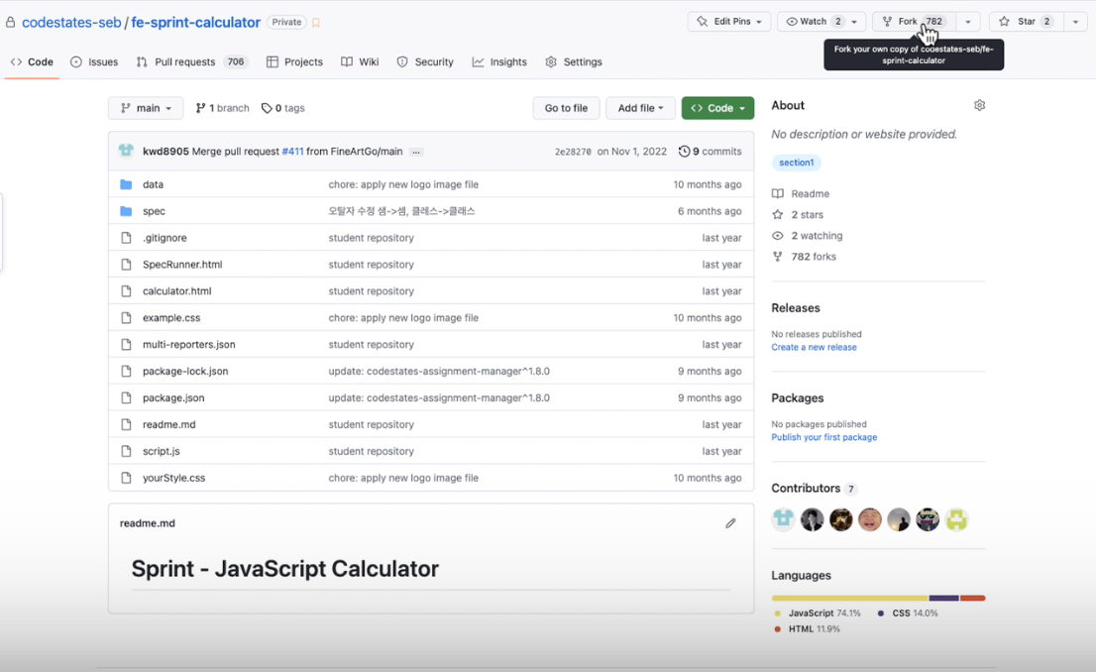Open the fe-sprint-calculator repository link

pyautogui.click(x=196, y=23)
